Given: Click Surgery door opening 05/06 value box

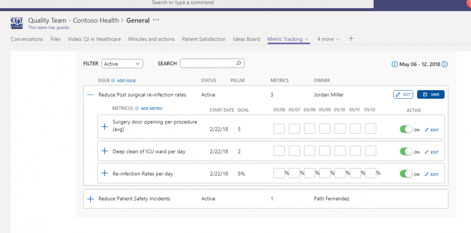Looking at the screenshot, I should (x=279, y=128).
